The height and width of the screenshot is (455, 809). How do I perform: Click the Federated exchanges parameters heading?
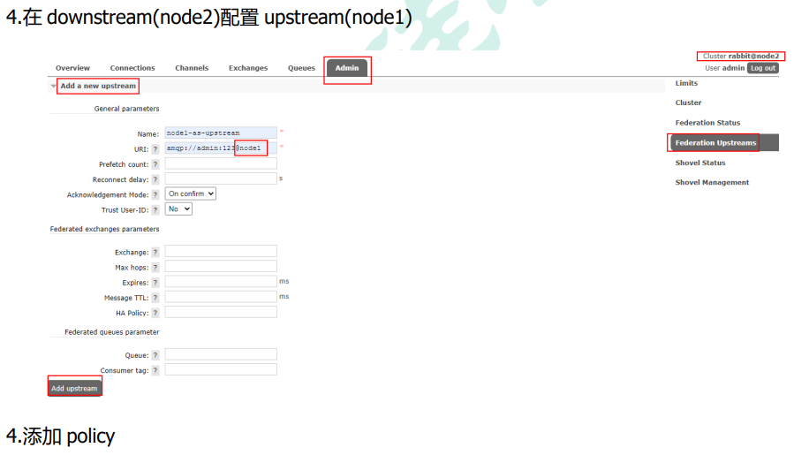(105, 229)
